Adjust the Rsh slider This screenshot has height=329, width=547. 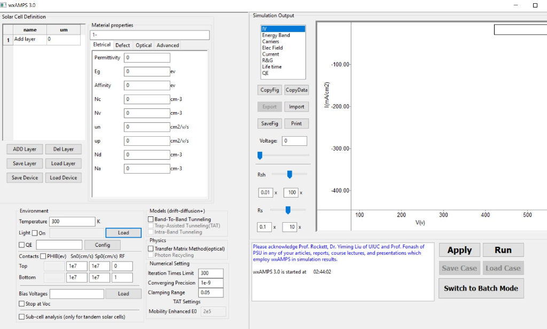click(289, 174)
